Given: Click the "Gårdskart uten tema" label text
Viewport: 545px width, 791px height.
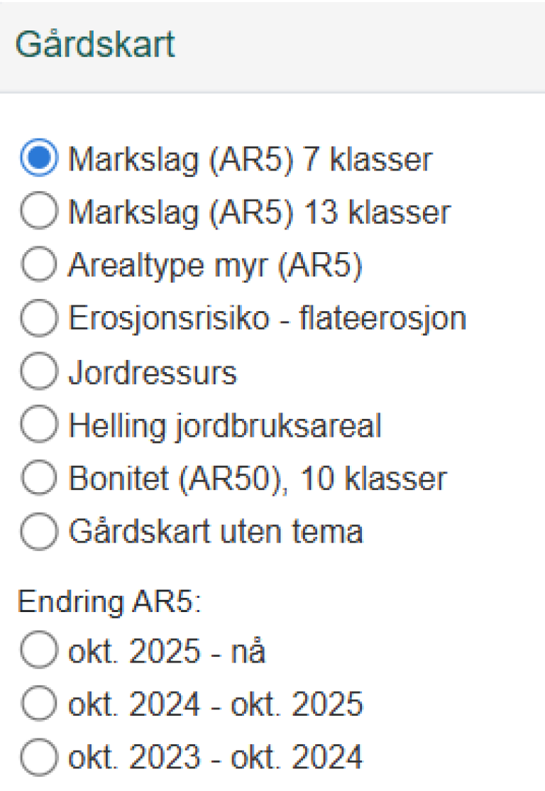Looking at the screenshot, I should pos(215,532).
